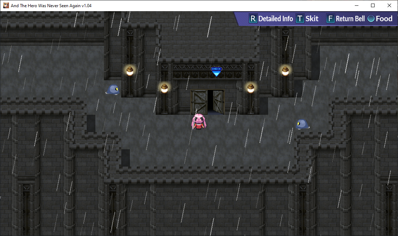Use the Return Bell label

point(350,18)
